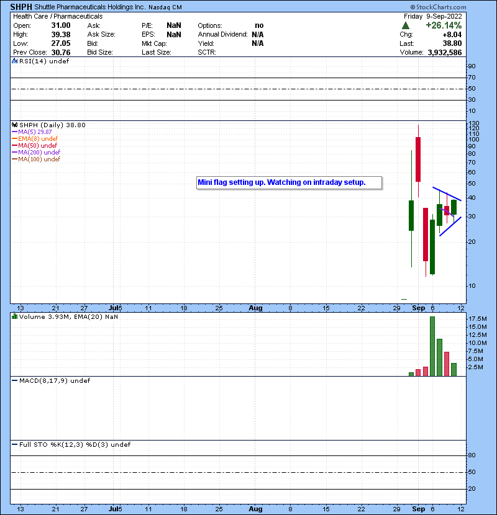Click the High value 39.38
This screenshot has height=515, width=497.
(x=61, y=35)
